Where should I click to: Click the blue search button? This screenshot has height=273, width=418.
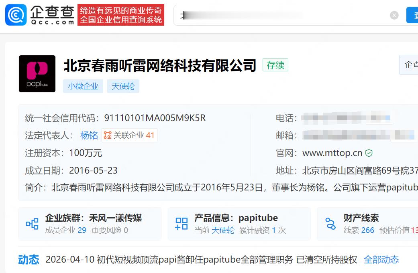[x=412, y=15]
